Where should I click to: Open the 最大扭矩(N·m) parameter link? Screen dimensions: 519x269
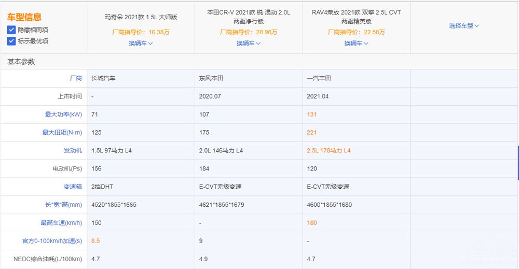[x=62, y=133]
